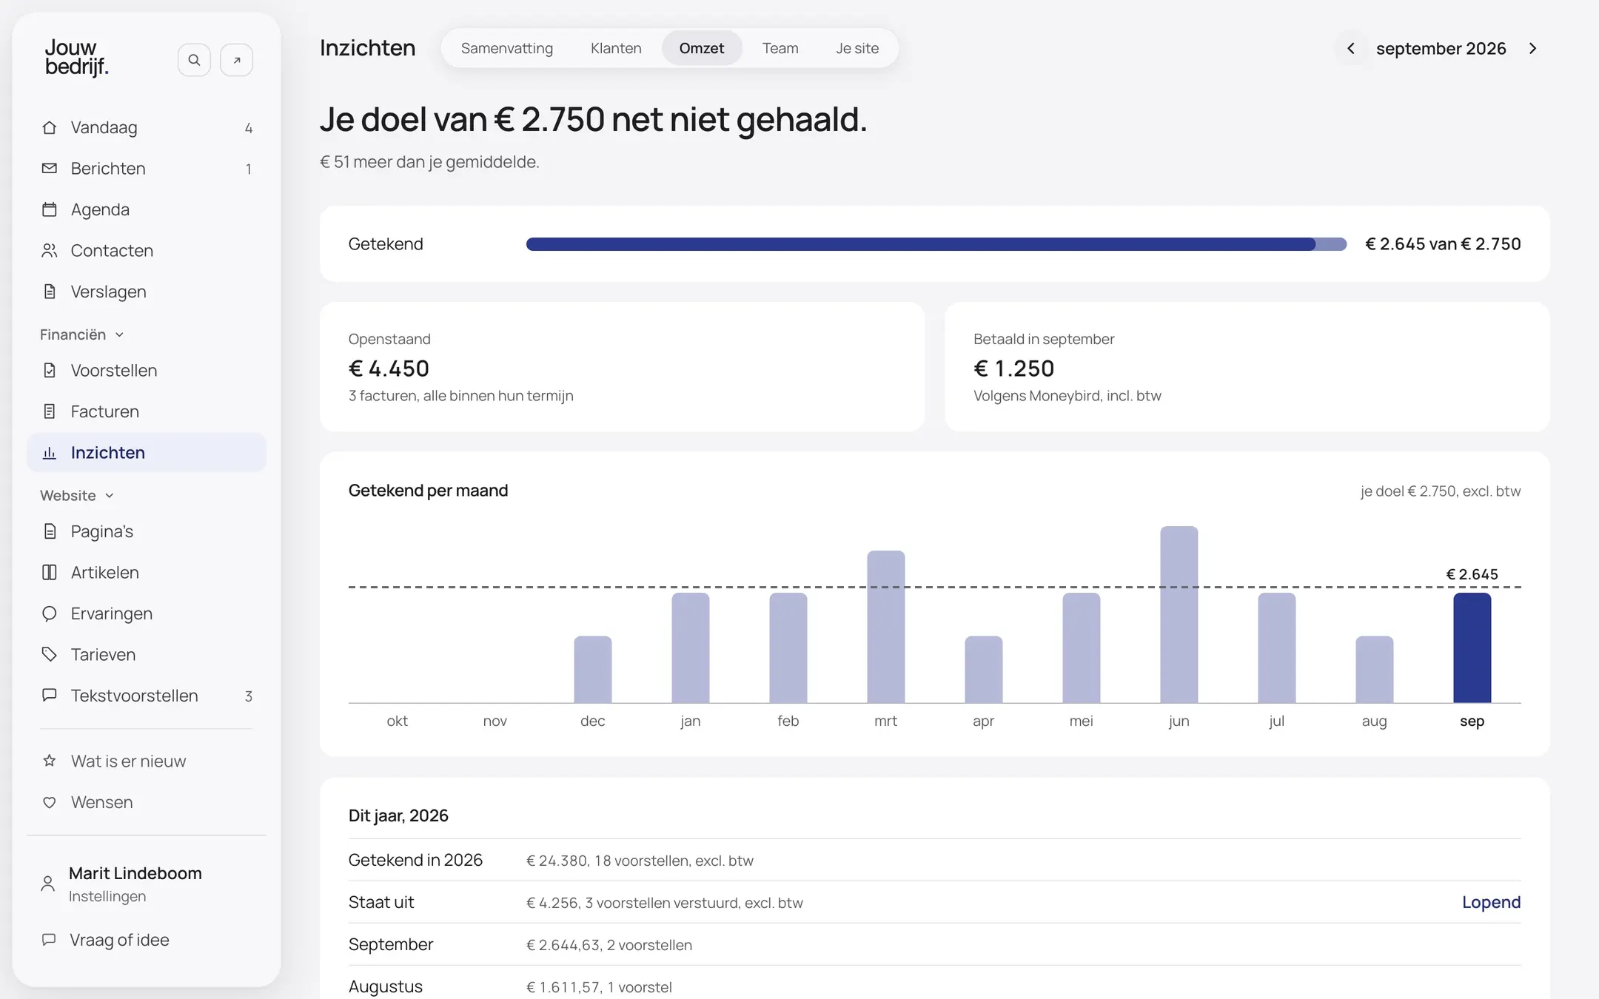Select the Omzet tab
Viewport: 1599px width, 999px height.
[x=702, y=48]
